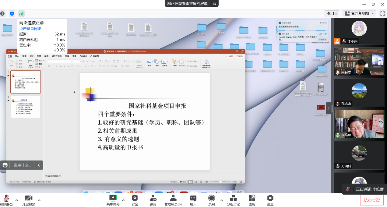The width and height of the screenshot is (387, 208).
Task: Open the menu beside the screen-viewing banner
Action: pos(214,4)
